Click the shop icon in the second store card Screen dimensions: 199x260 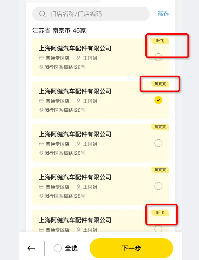point(41,101)
